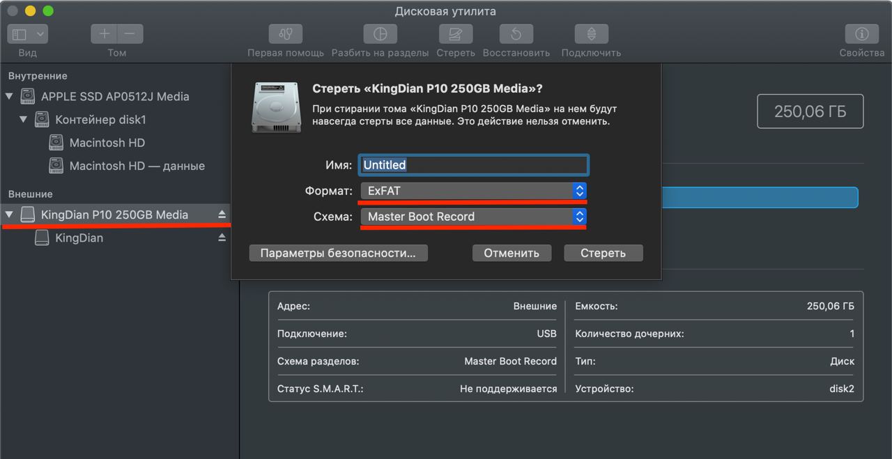Viewport: 892px width, 459px height.
Task: Click the Macintosh HD volume icon
Action: [56, 143]
